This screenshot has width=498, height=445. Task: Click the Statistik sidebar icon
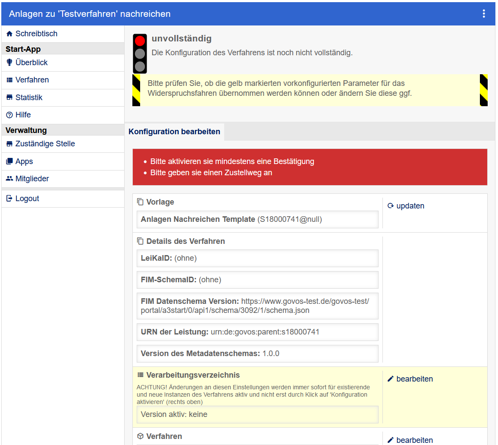tap(9, 98)
